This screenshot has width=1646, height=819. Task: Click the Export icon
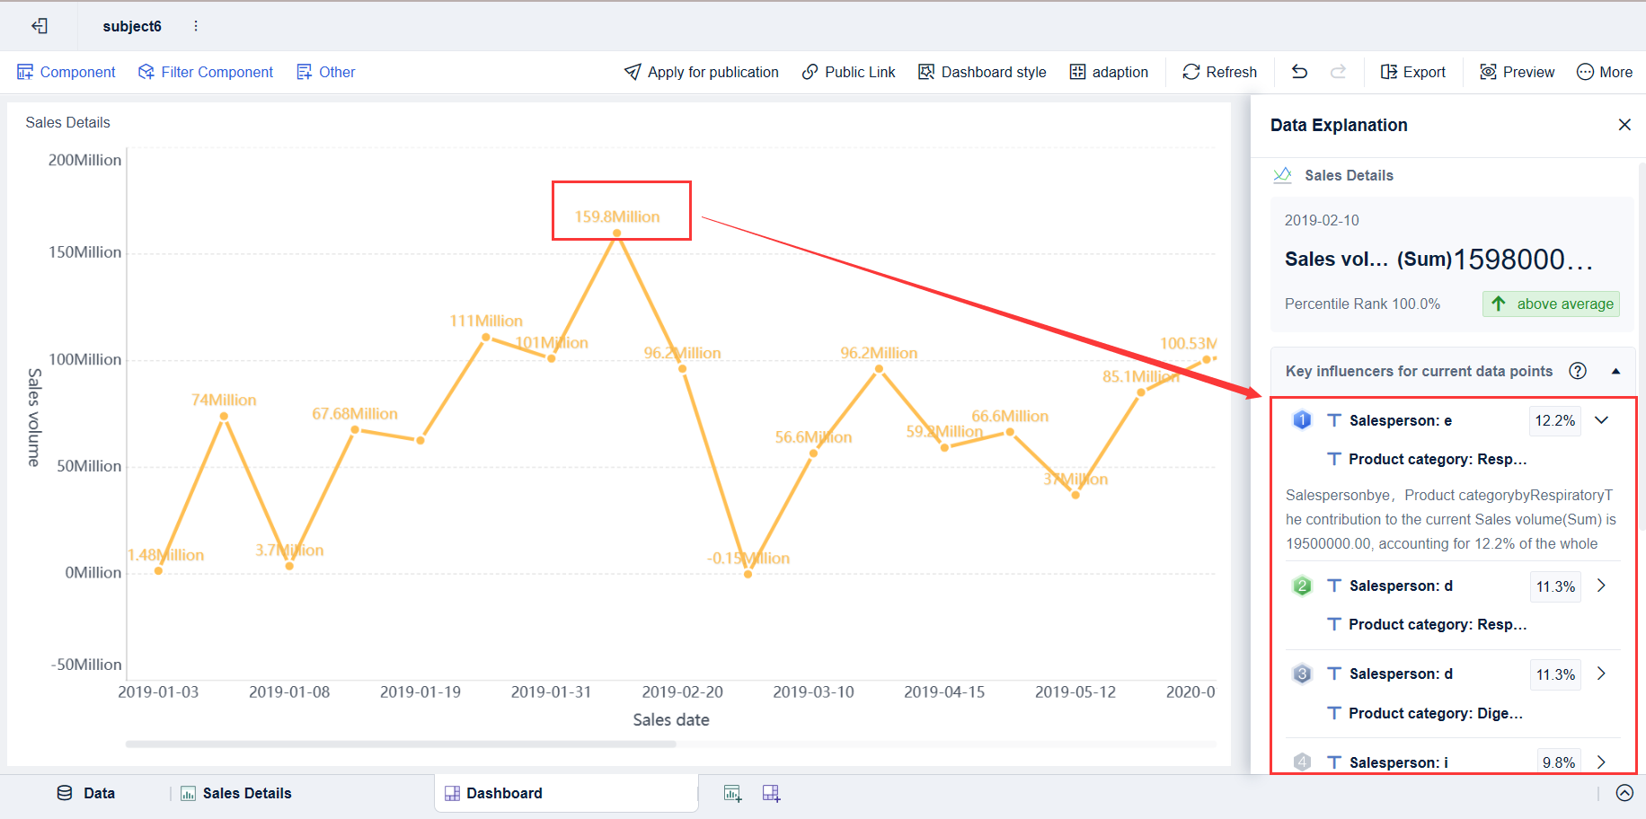pos(1412,72)
